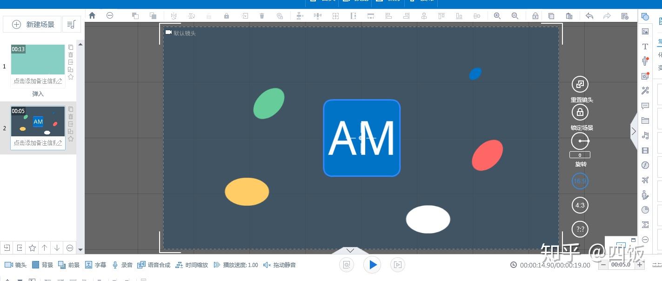The height and width of the screenshot is (281, 662).
Task: Open the magic wand effects tool
Action: (x=645, y=91)
